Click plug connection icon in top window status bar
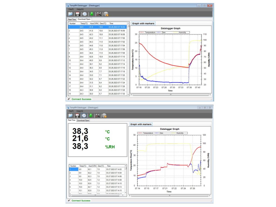Screen dimensions: 276x207 click(x=69, y=99)
